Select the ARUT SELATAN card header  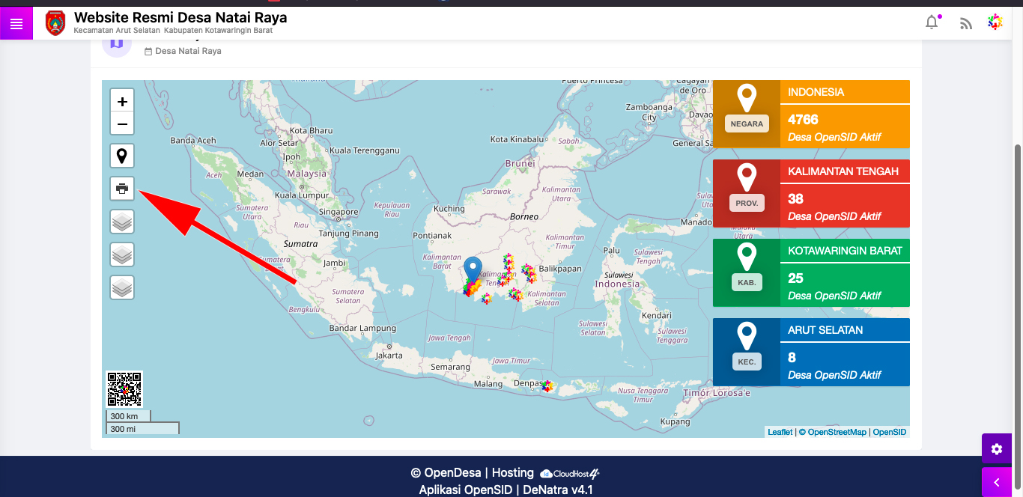[x=845, y=330]
